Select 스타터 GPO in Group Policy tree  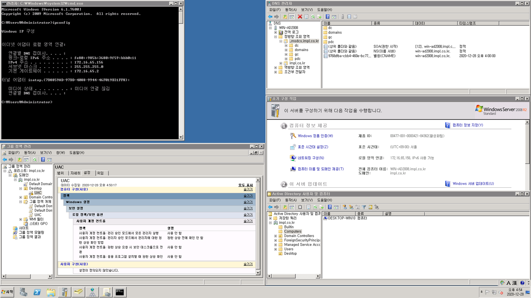pos(38,224)
